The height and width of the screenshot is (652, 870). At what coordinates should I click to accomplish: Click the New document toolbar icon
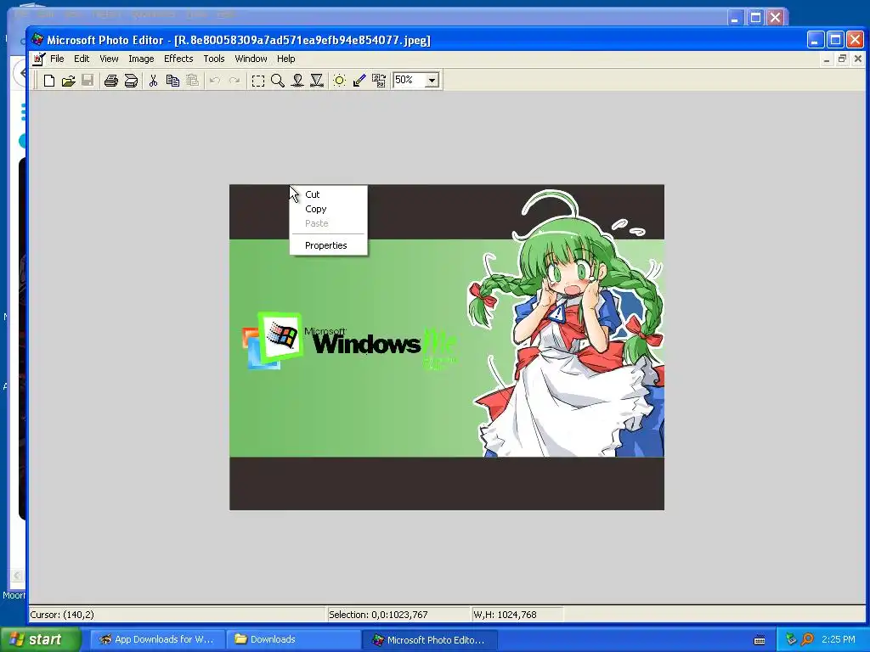48,81
